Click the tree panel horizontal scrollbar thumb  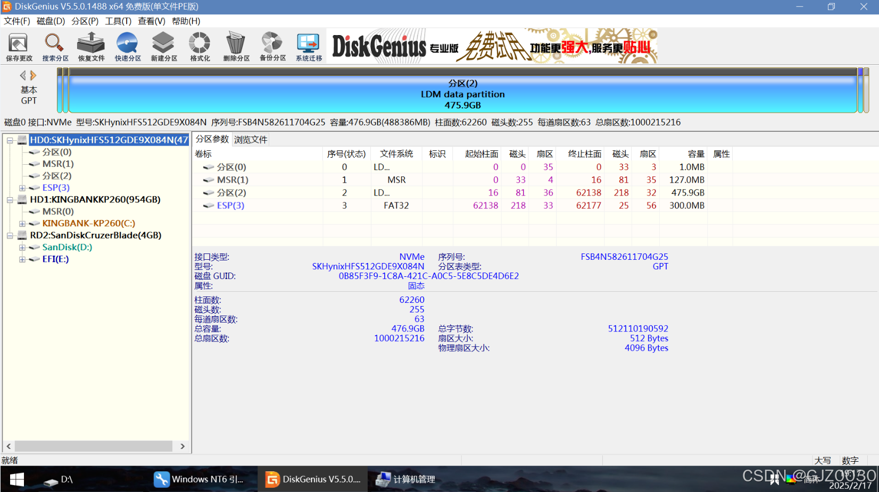pos(93,446)
